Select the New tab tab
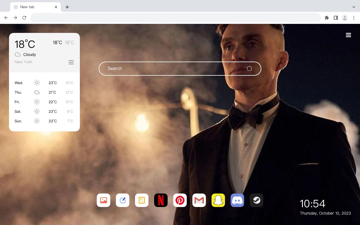 [35, 7]
